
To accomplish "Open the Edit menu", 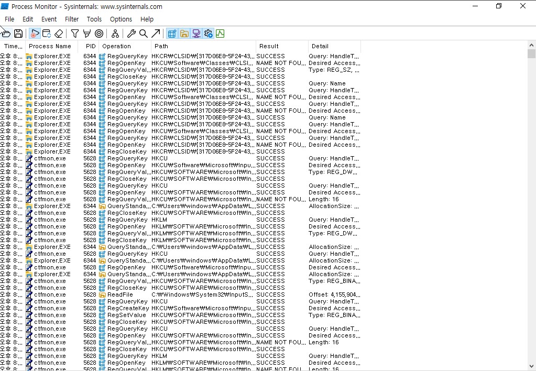I will [x=28, y=19].
